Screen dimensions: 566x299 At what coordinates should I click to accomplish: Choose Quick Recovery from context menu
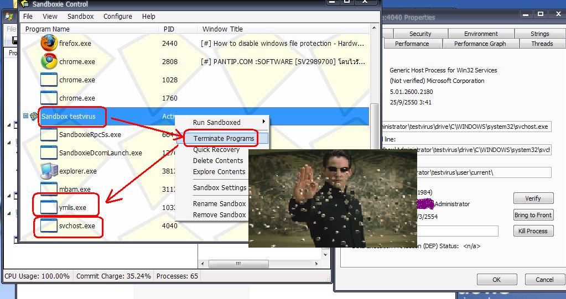click(x=216, y=150)
